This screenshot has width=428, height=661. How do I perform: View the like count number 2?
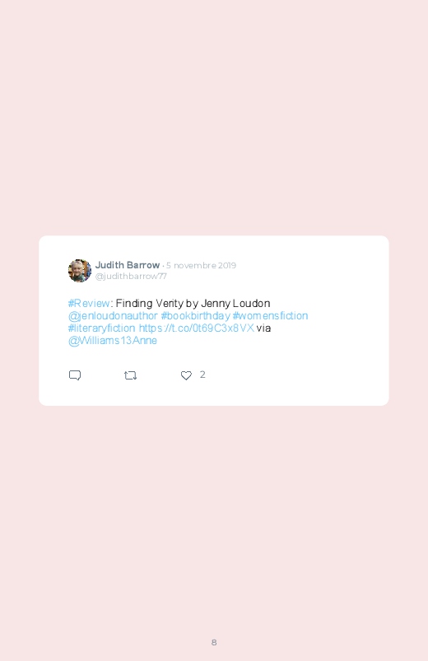(x=202, y=375)
